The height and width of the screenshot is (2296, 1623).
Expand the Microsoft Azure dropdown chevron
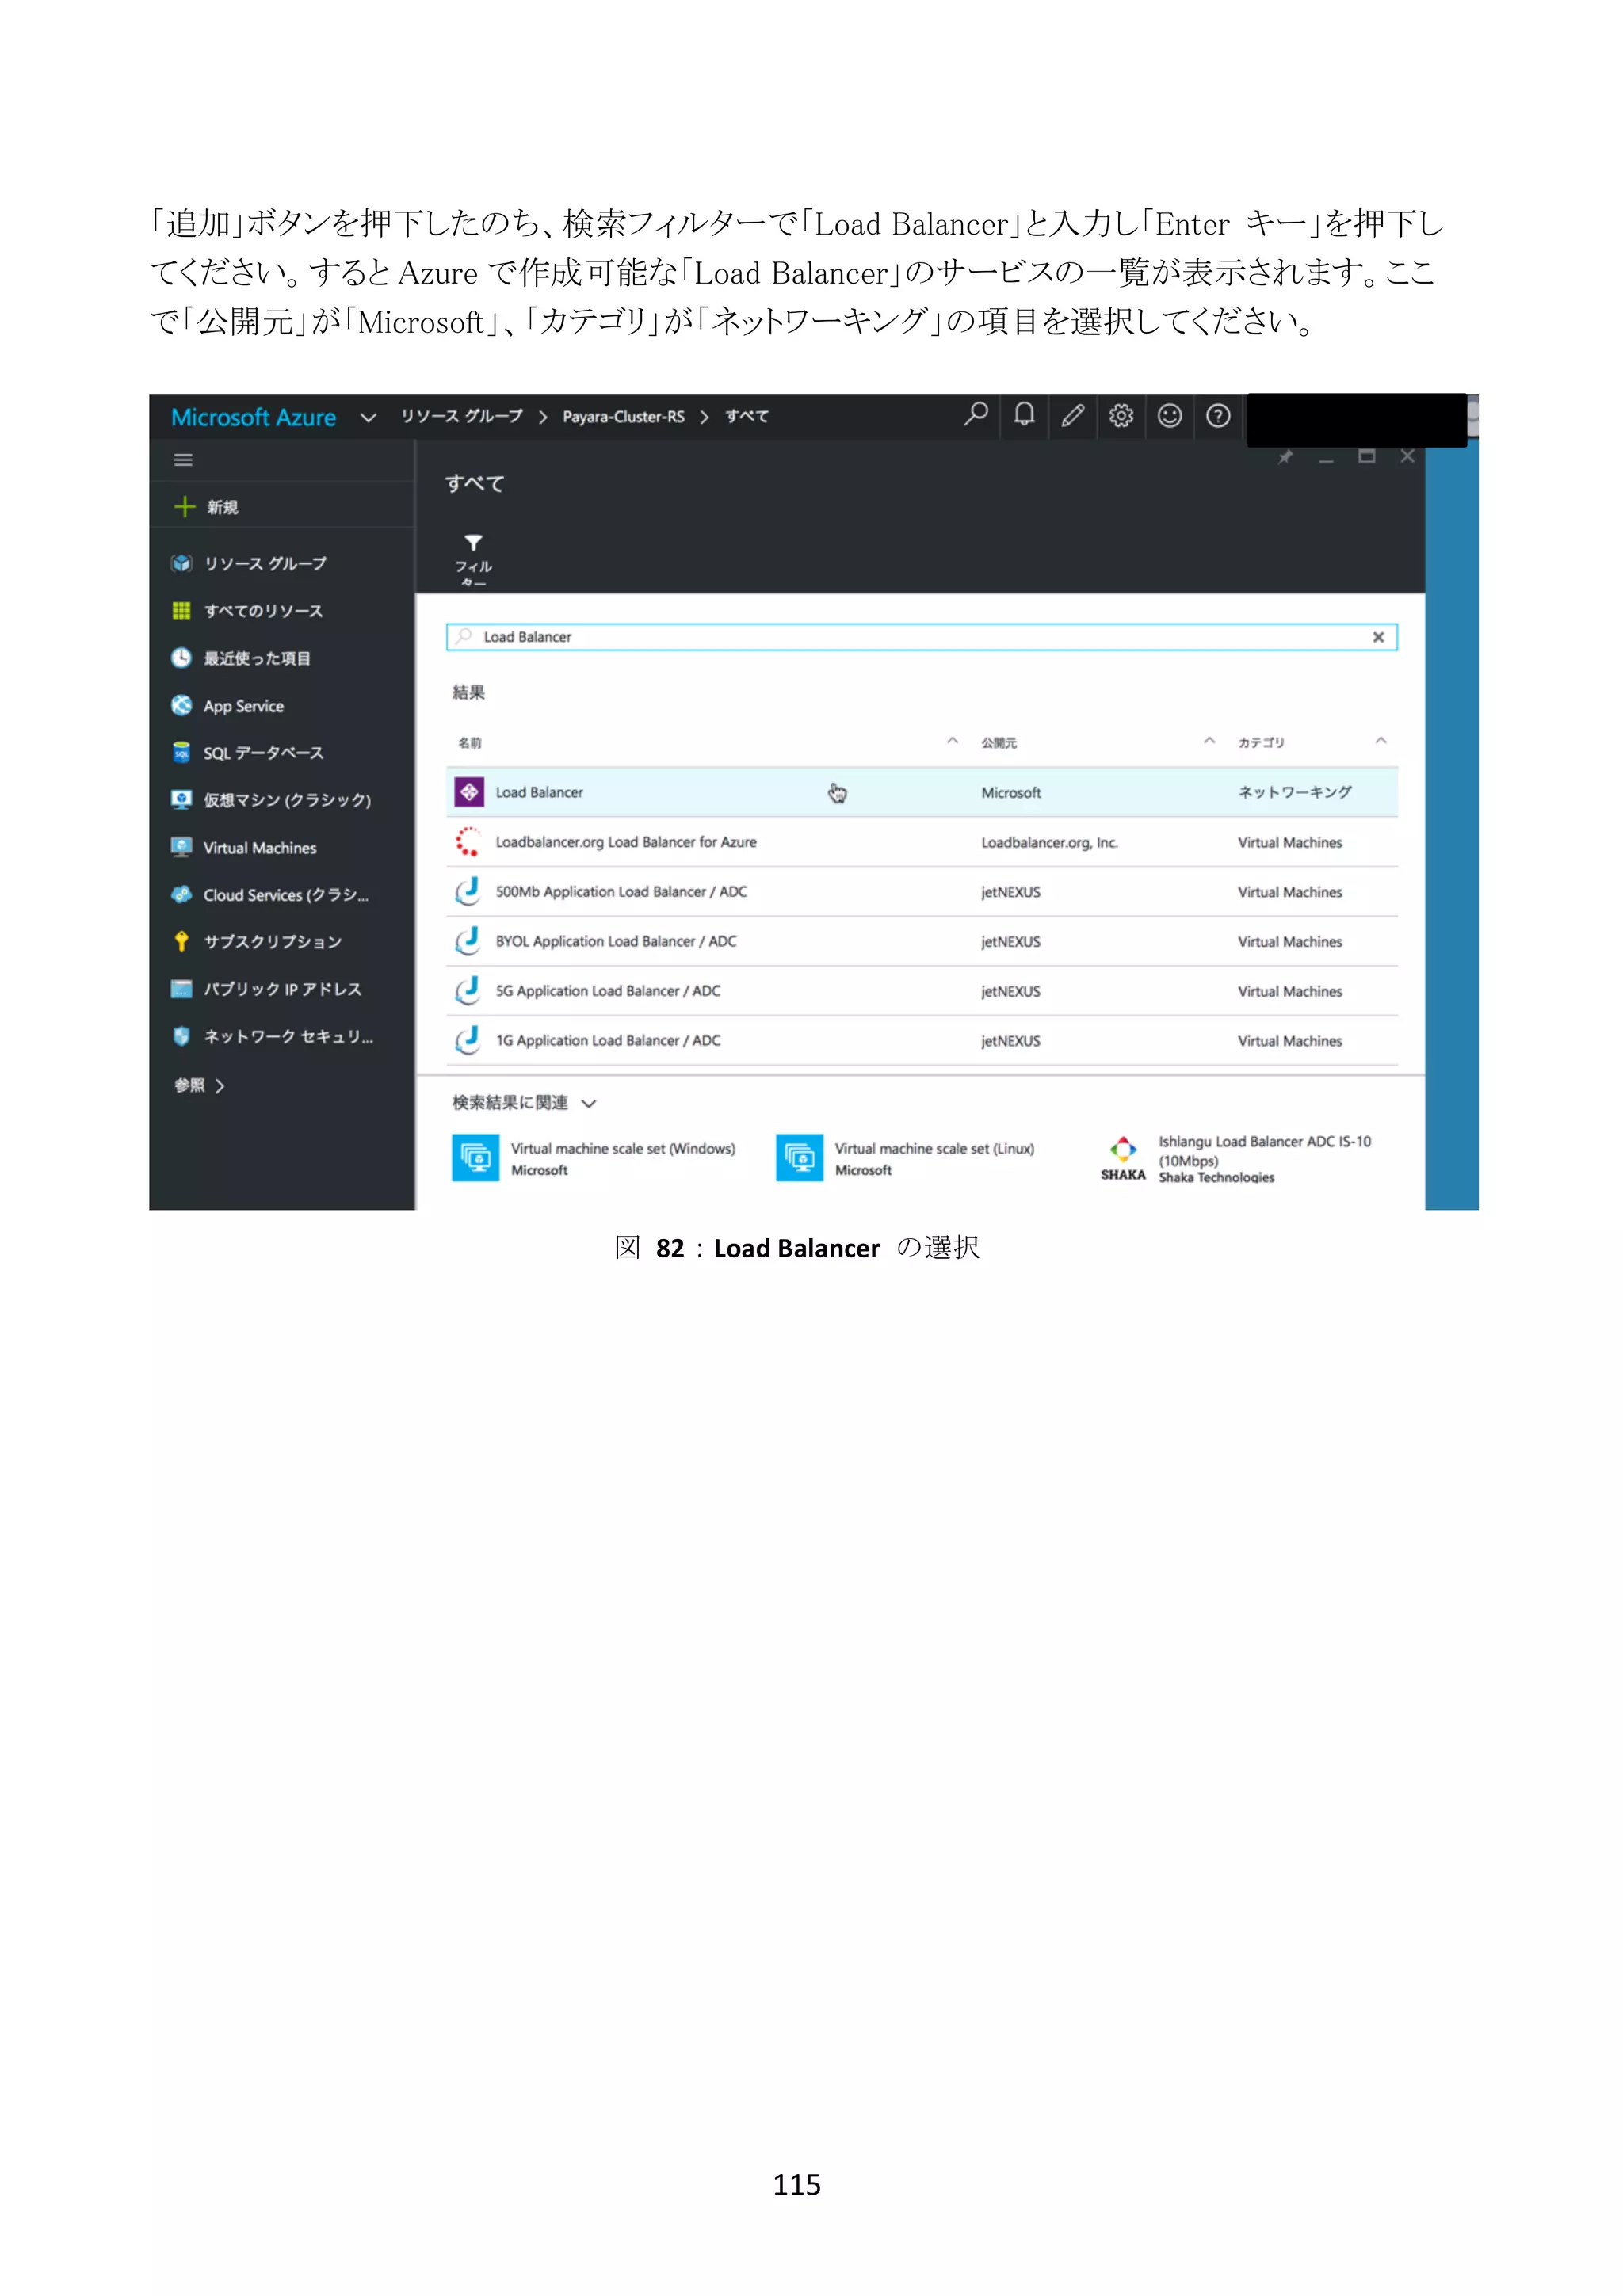pos(368,417)
